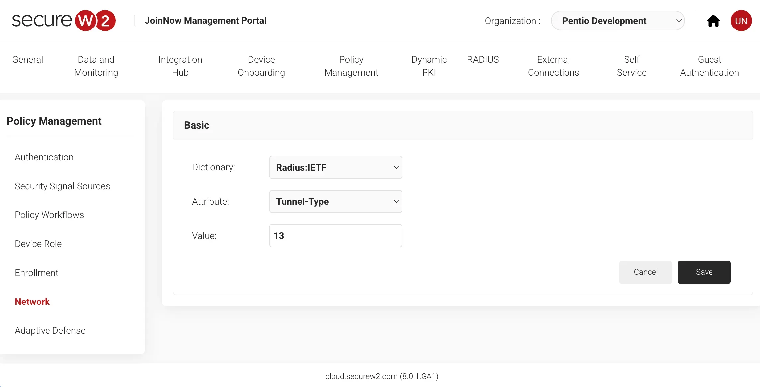The height and width of the screenshot is (387, 760).
Task: Expand the Attribute dropdown Tunnel-Type
Action: coord(335,201)
